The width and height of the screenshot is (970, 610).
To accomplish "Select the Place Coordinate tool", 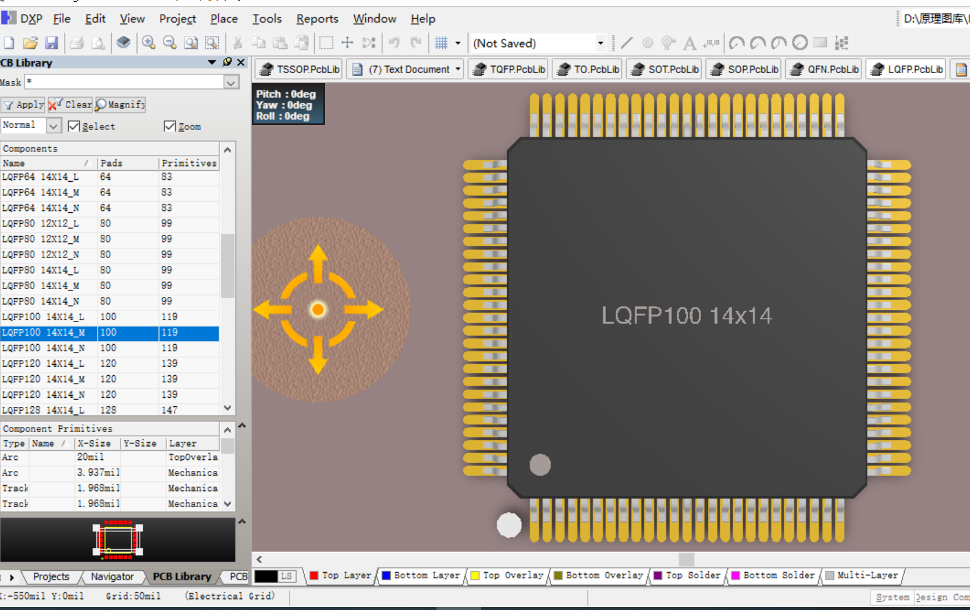I will [711, 43].
